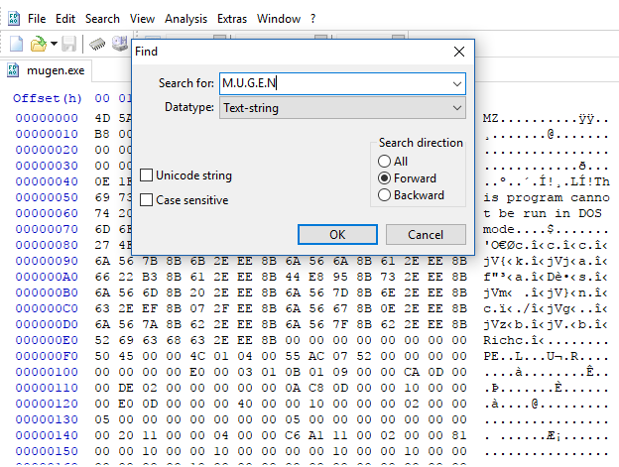Click the mugen.exe tab file icon

[13, 70]
